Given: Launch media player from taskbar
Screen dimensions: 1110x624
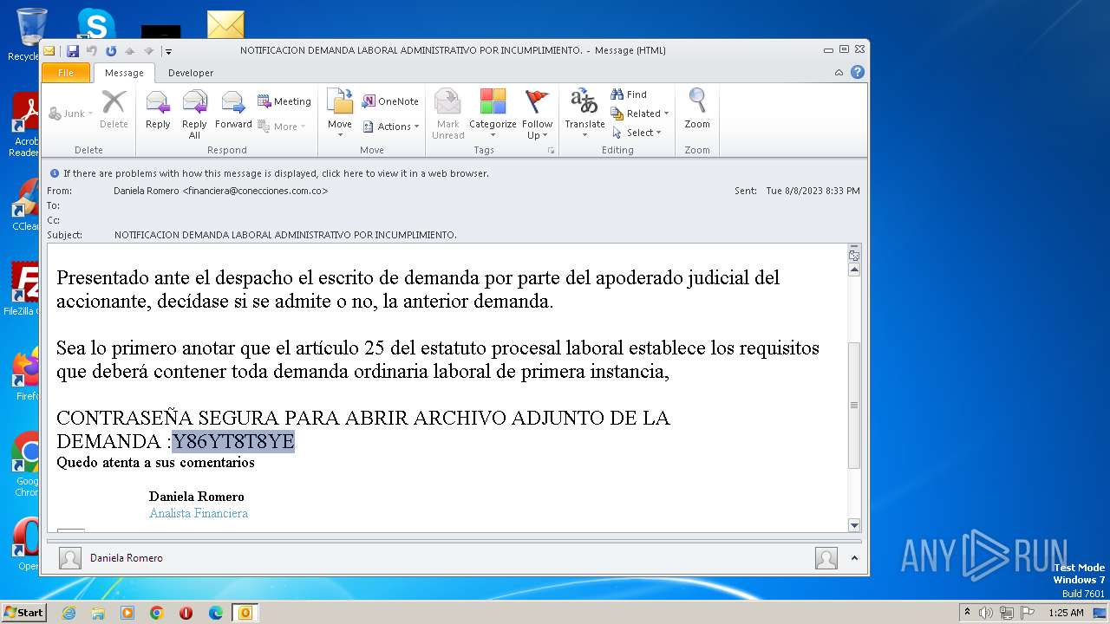Looking at the screenshot, I should click(x=127, y=613).
